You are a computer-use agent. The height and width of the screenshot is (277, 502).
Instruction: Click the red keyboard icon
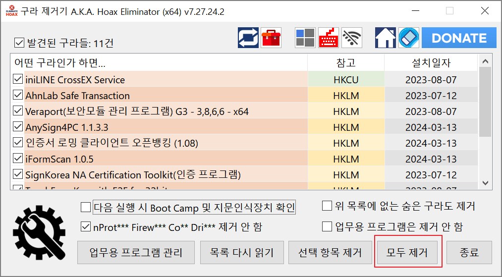(x=329, y=38)
